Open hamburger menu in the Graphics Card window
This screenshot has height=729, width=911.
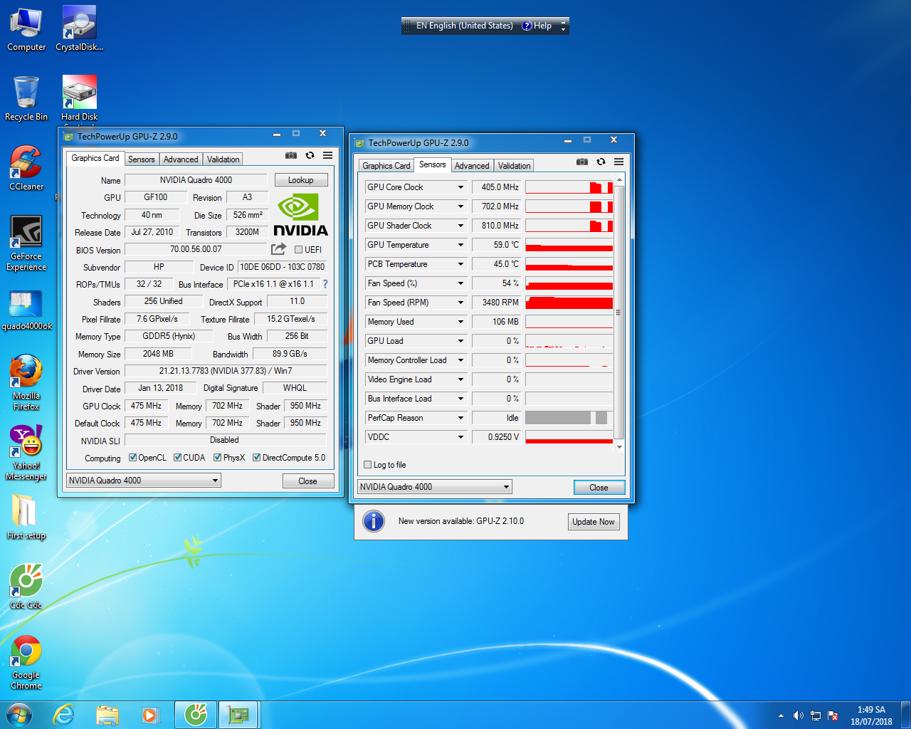327,155
